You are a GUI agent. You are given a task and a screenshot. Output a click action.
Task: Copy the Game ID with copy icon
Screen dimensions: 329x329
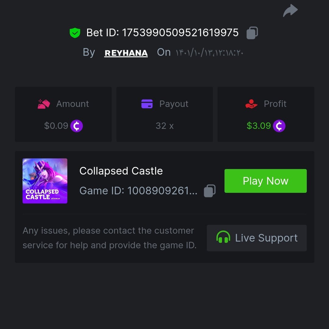pos(210,191)
